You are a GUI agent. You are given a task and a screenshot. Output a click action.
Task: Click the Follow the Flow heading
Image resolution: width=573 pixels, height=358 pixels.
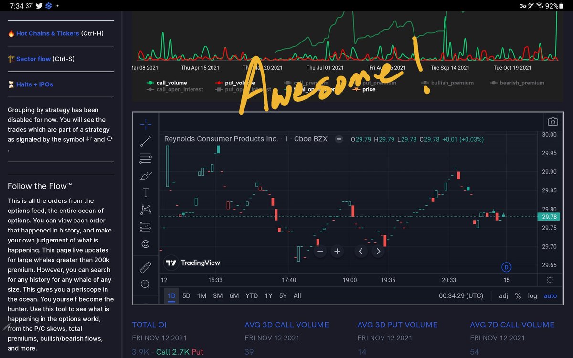(40, 186)
